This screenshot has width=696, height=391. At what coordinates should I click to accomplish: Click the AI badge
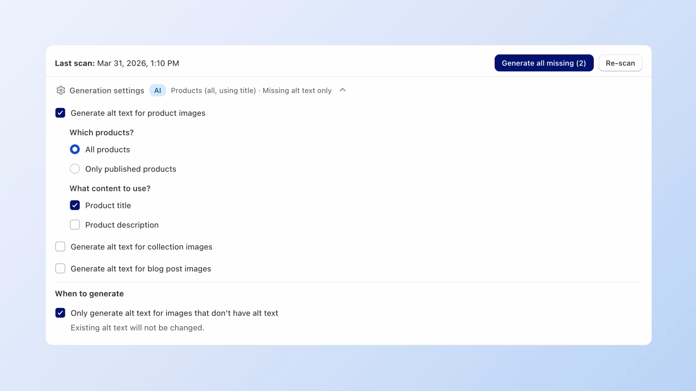(x=158, y=90)
